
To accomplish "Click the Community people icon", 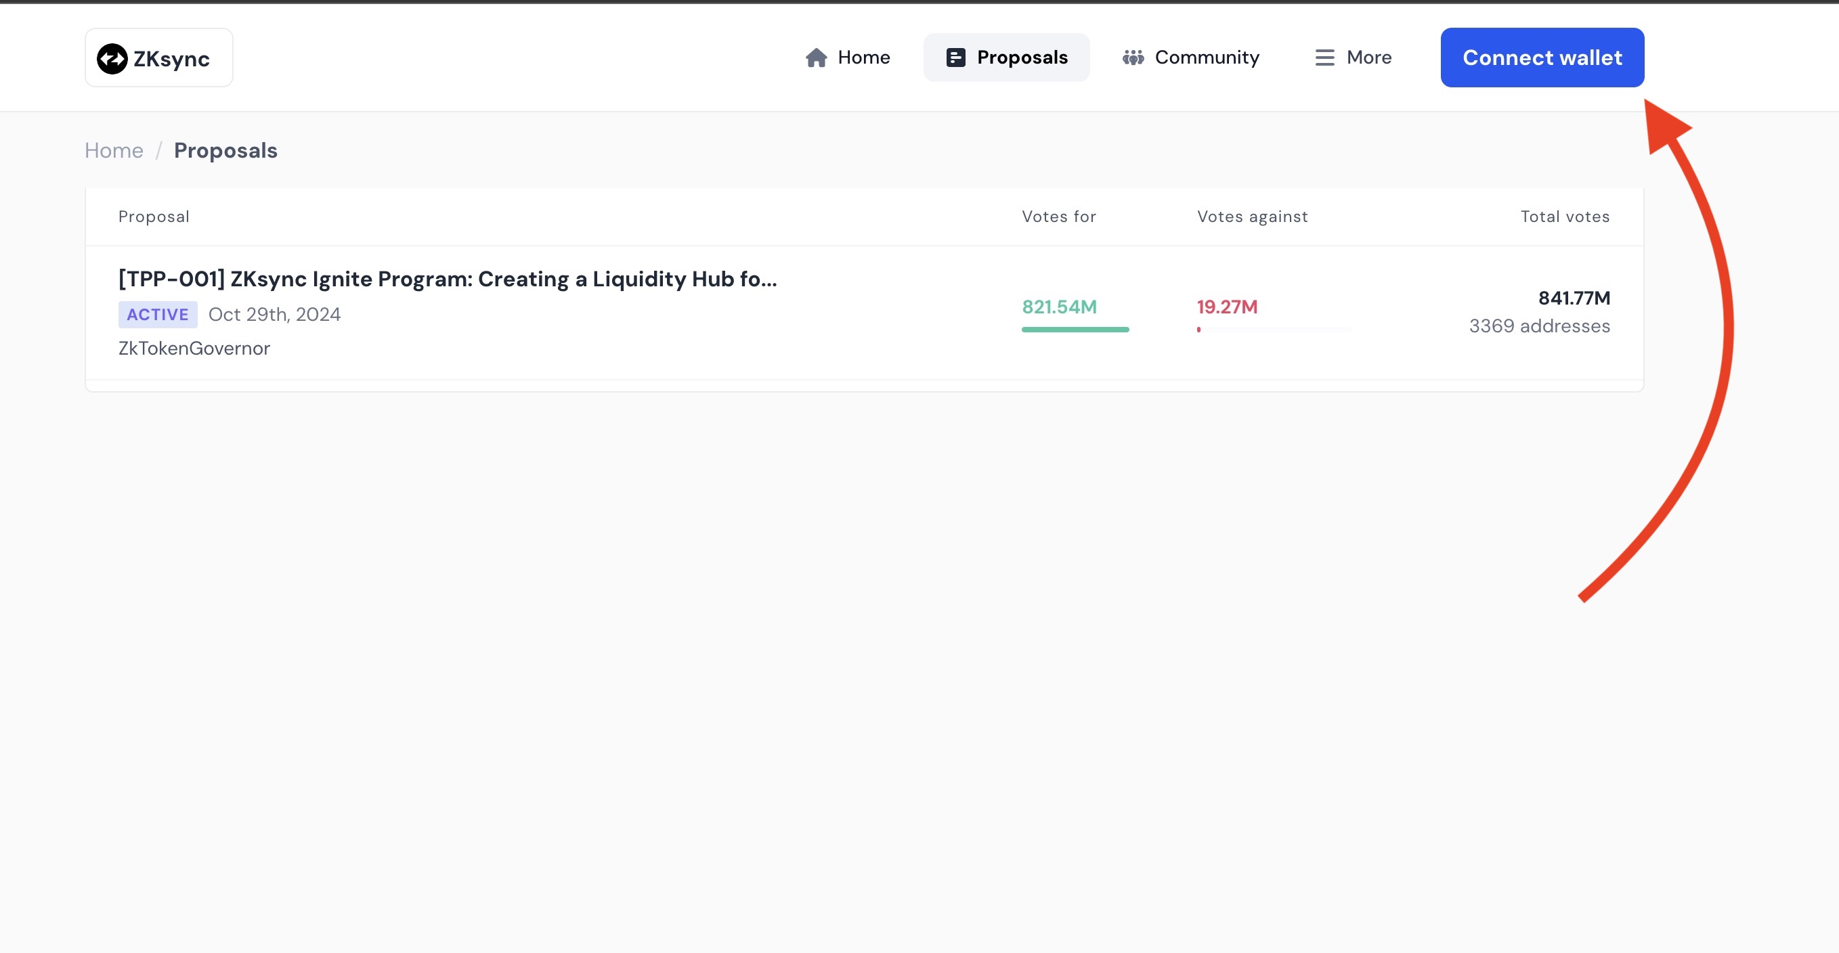I will (x=1133, y=58).
